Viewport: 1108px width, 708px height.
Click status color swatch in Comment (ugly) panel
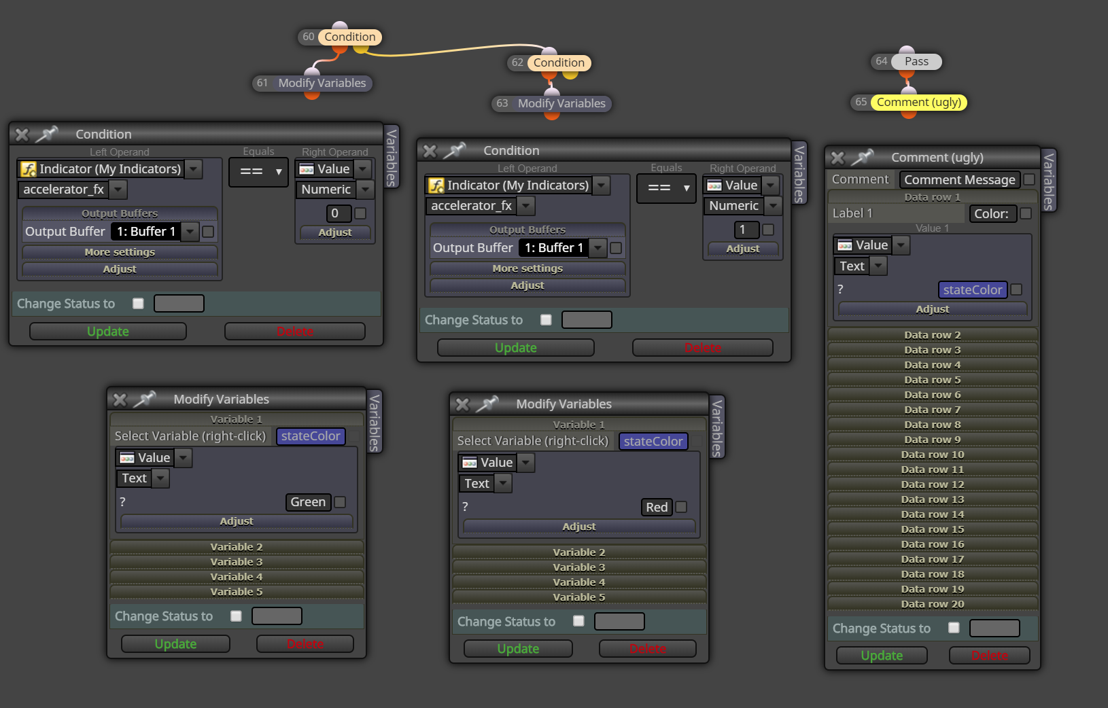[994, 628]
